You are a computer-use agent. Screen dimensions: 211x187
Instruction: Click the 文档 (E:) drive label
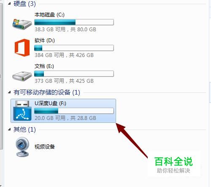point(44,66)
